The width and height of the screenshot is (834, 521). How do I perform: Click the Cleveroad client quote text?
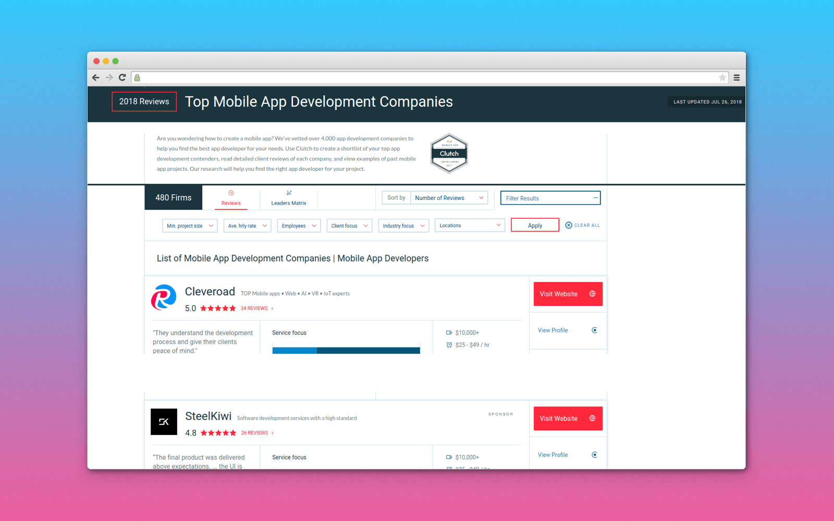point(203,342)
